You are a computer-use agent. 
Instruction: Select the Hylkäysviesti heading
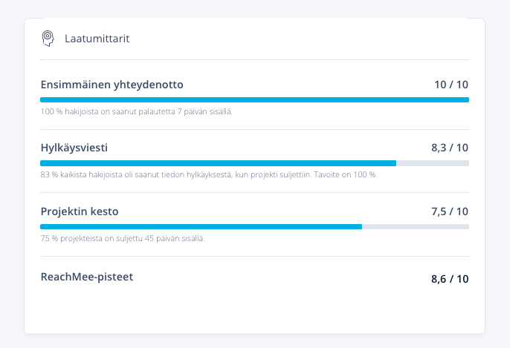(74, 148)
